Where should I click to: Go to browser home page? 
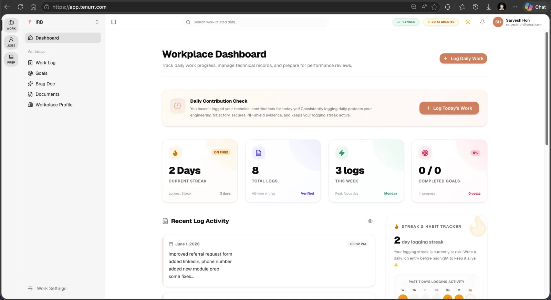(x=33, y=7)
